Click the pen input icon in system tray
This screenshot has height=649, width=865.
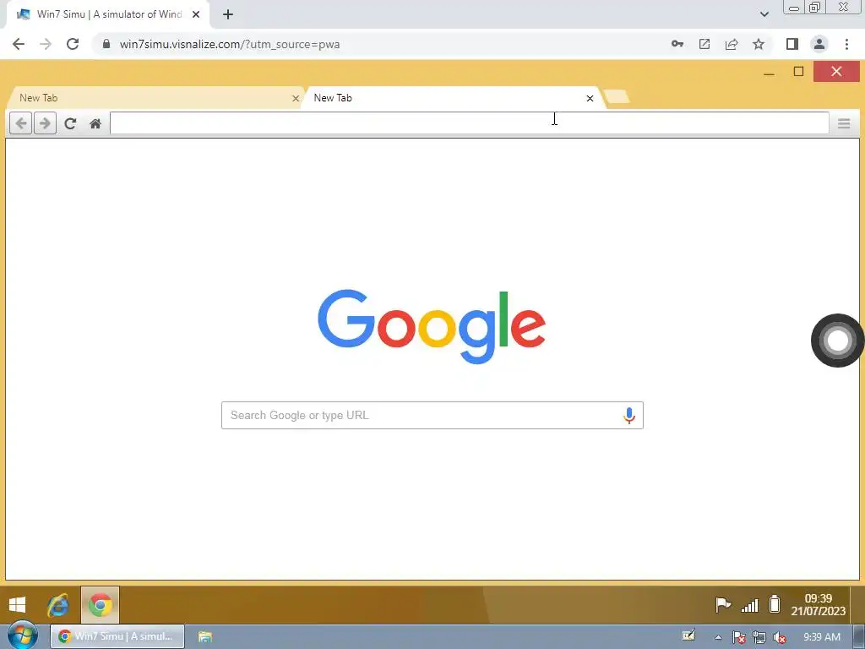coord(688,635)
